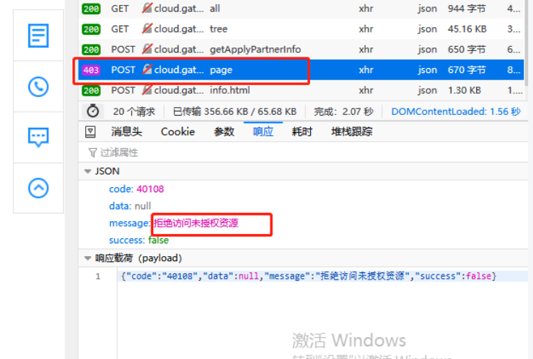Click the 45.16 KB size cell

point(467,29)
